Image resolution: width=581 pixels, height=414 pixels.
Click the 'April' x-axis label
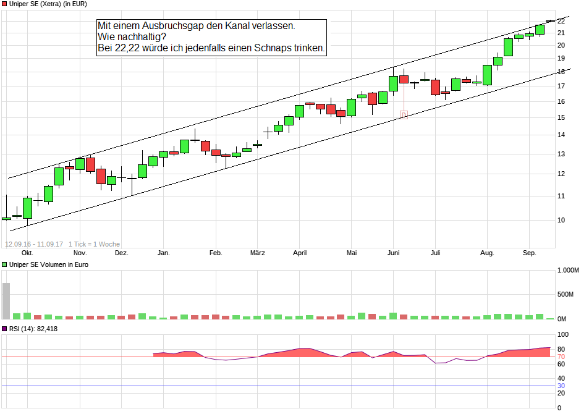coord(300,253)
